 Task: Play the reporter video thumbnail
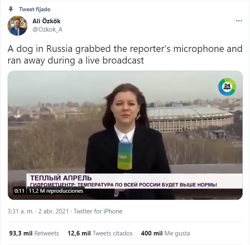pos(125,135)
